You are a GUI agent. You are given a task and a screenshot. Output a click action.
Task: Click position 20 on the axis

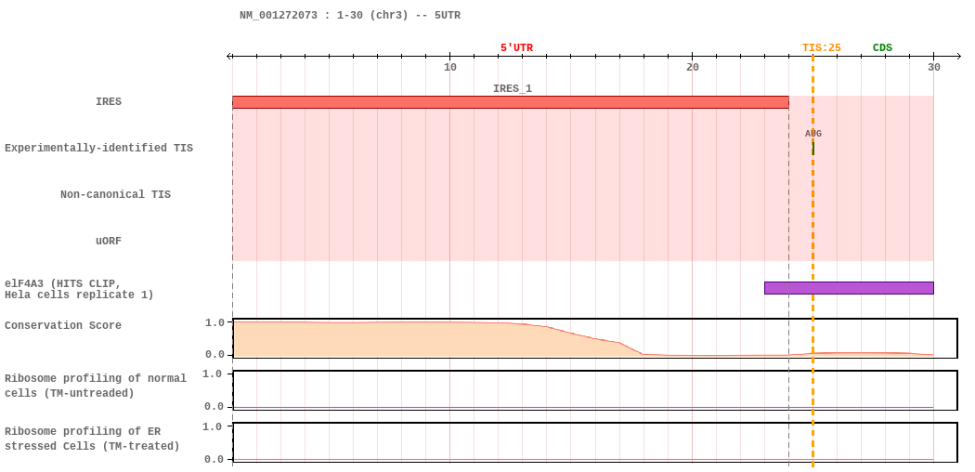point(692,67)
